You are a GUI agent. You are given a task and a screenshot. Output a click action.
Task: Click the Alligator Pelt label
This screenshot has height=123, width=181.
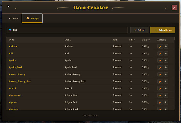[71, 102]
